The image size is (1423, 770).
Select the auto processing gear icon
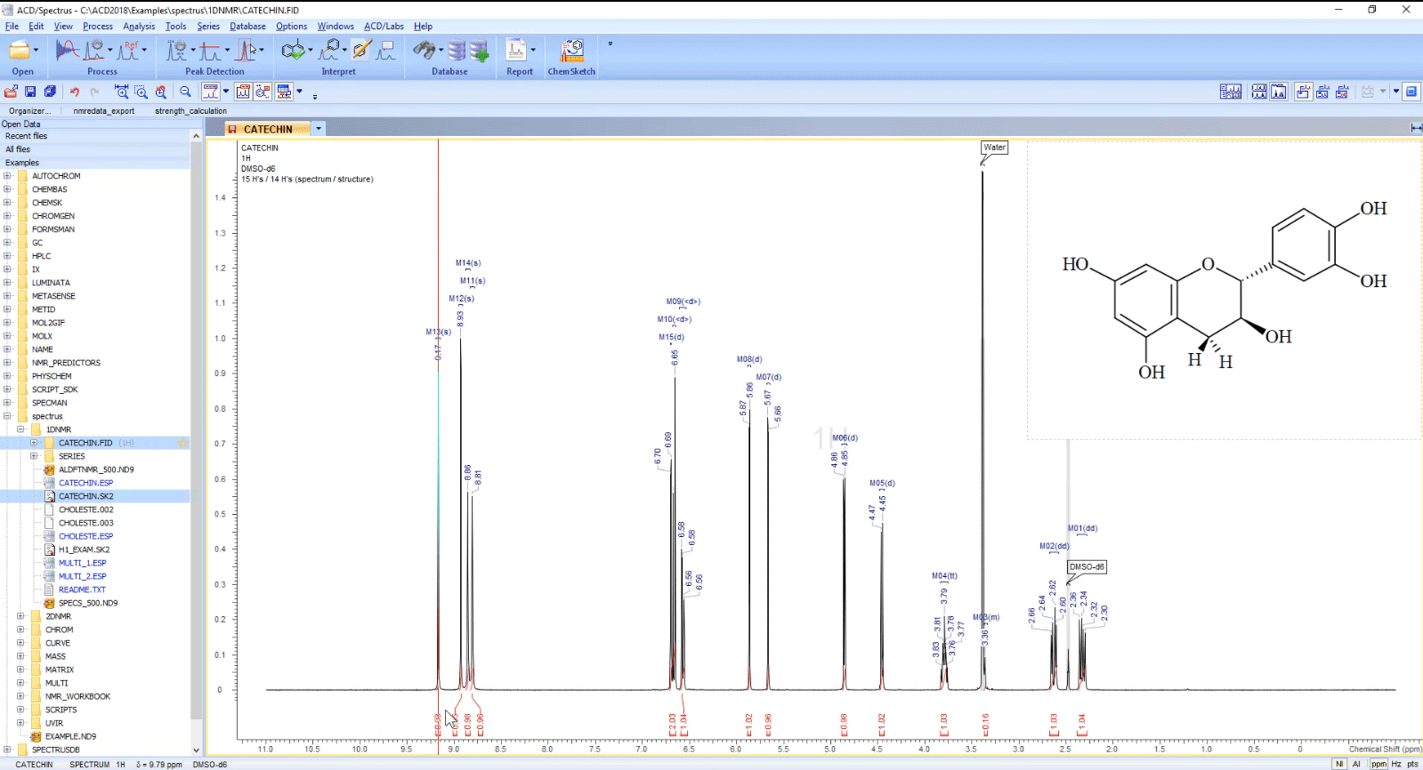coord(94,51)
